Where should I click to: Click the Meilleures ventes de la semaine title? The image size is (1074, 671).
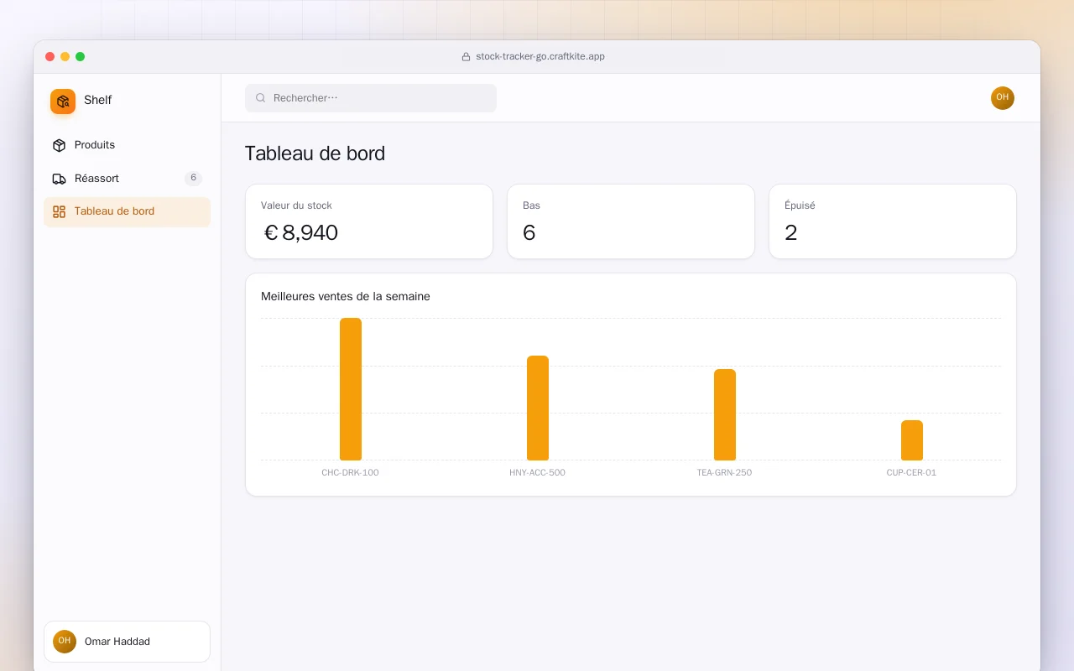[346, 296]
